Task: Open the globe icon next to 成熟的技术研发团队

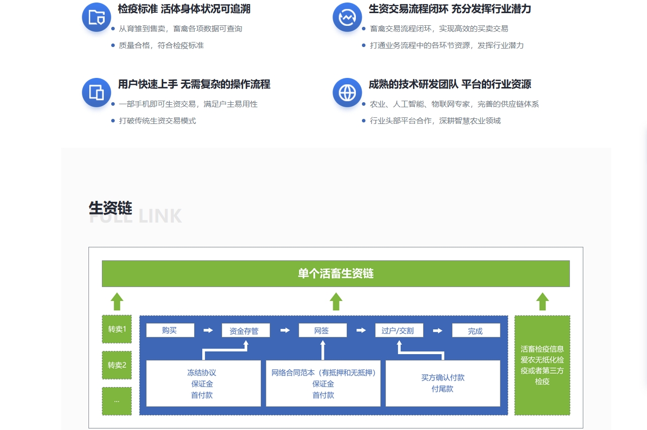Action: pos(347,93)
